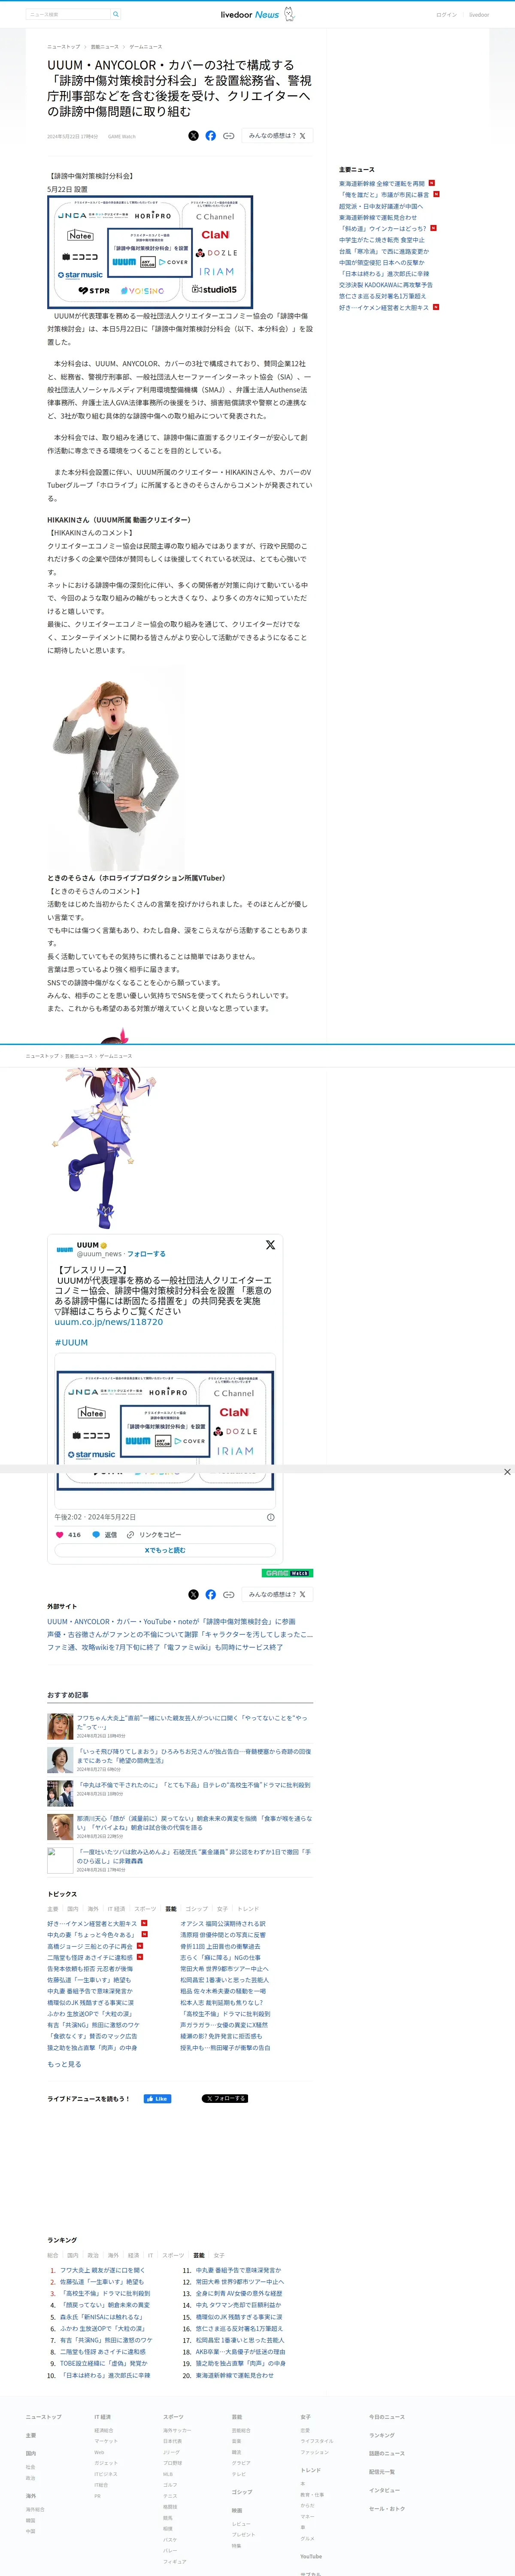515x2576 pixels.
Task: Click 海外サッカー in the footer
Action: pyautogui.click(x=177, y=2429)
